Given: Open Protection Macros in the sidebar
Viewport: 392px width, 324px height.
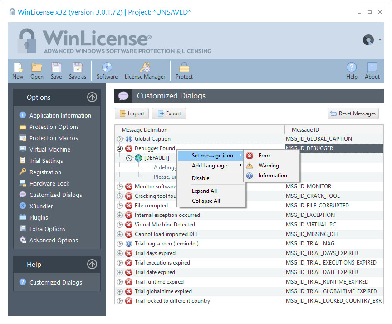Looking at the screenshot, I should click(54, 138).
